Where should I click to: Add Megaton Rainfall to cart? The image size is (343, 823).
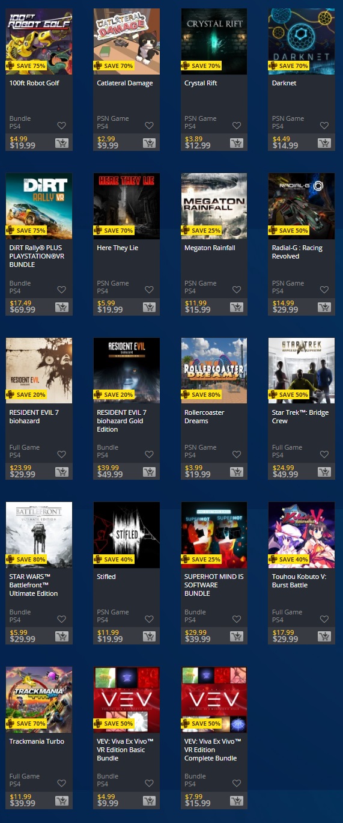tap(237, 307)
